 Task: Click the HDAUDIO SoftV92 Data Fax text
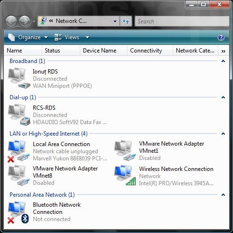coord(70,122)
